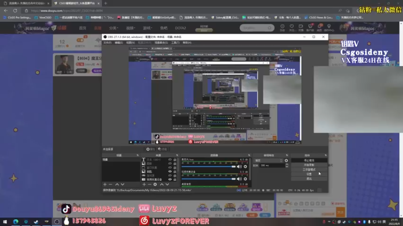Open Douyu follow heart icon
The width and height of the screenshot is (403, 226).
(292, 28)
